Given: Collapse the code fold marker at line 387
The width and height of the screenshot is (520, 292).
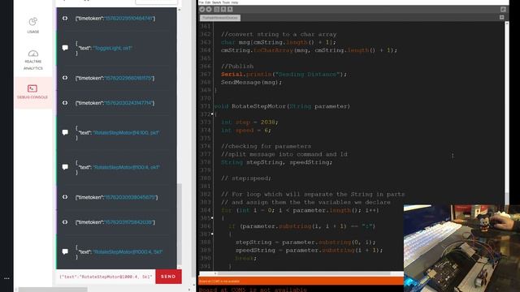Looking at the screenshot, I should (212, 234).
